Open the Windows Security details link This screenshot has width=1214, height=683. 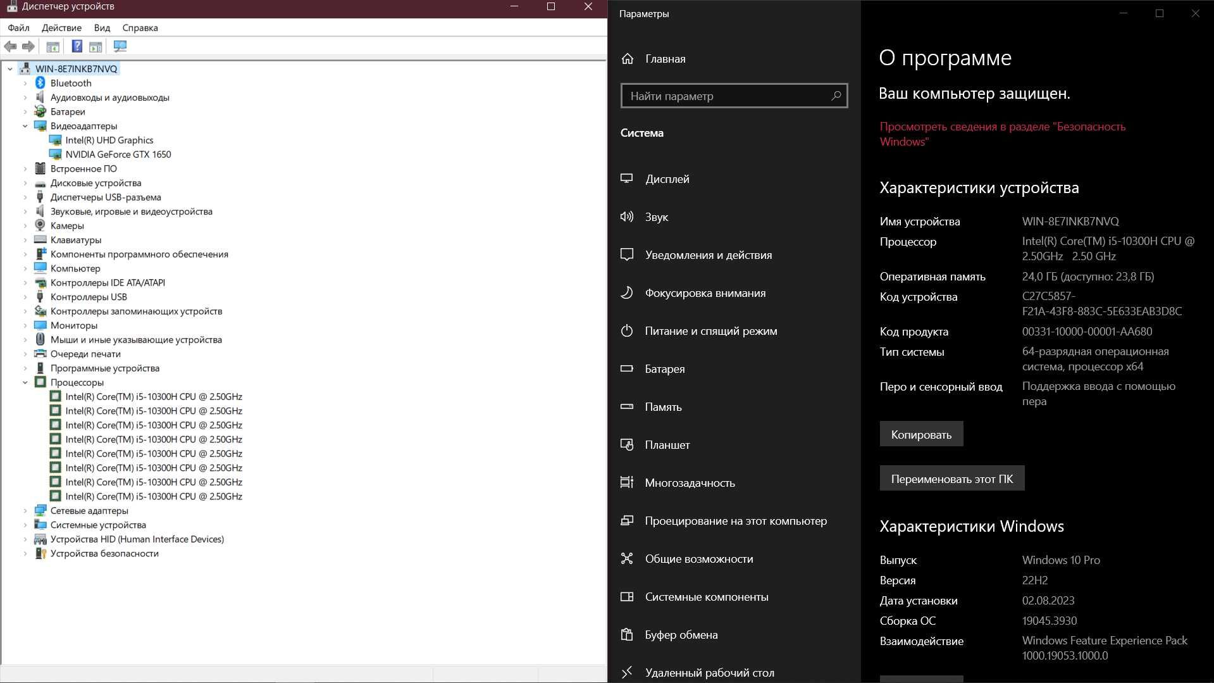[1002, 134]
